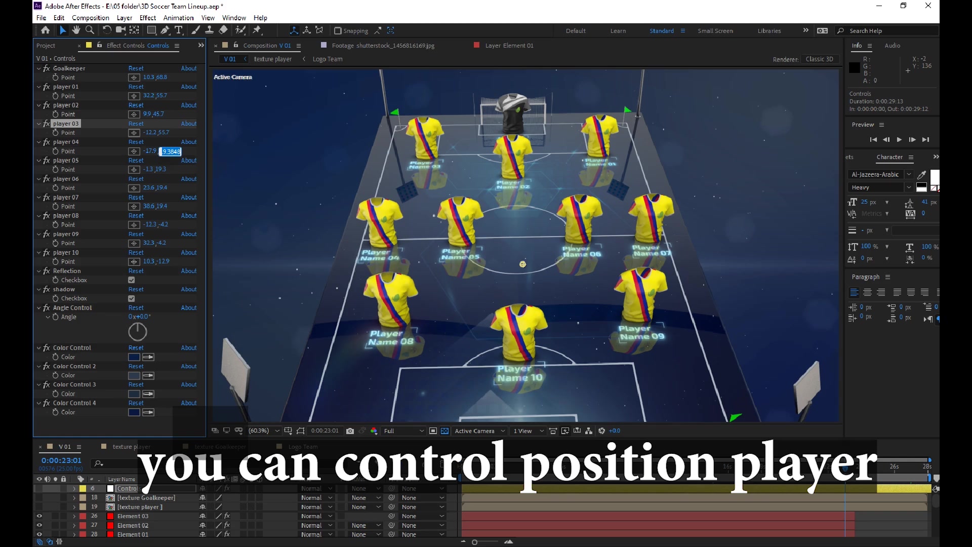Click the Active Camera view icon
972x547 pixels.
click(x=477, y=431)
